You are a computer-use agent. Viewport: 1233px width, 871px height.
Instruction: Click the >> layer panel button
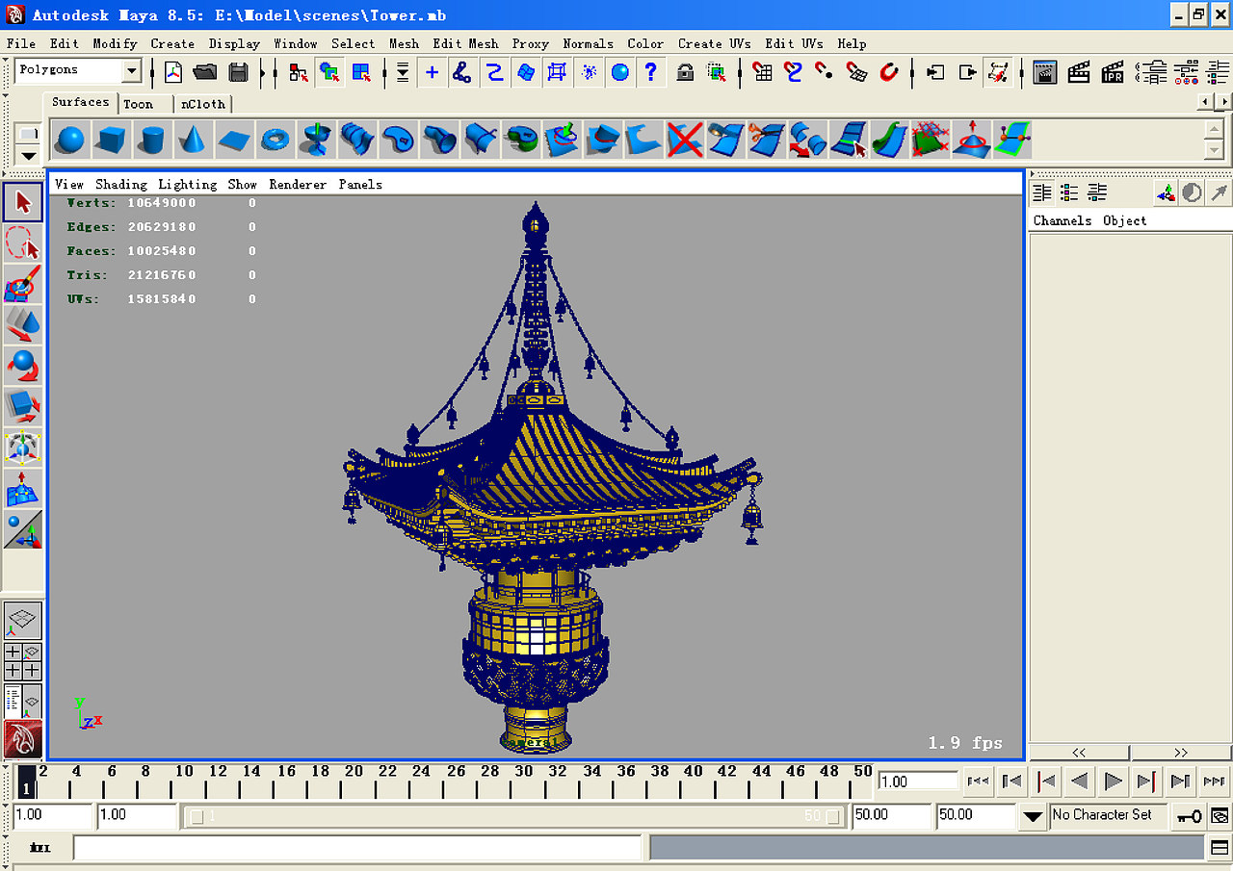pos(1181,753)
